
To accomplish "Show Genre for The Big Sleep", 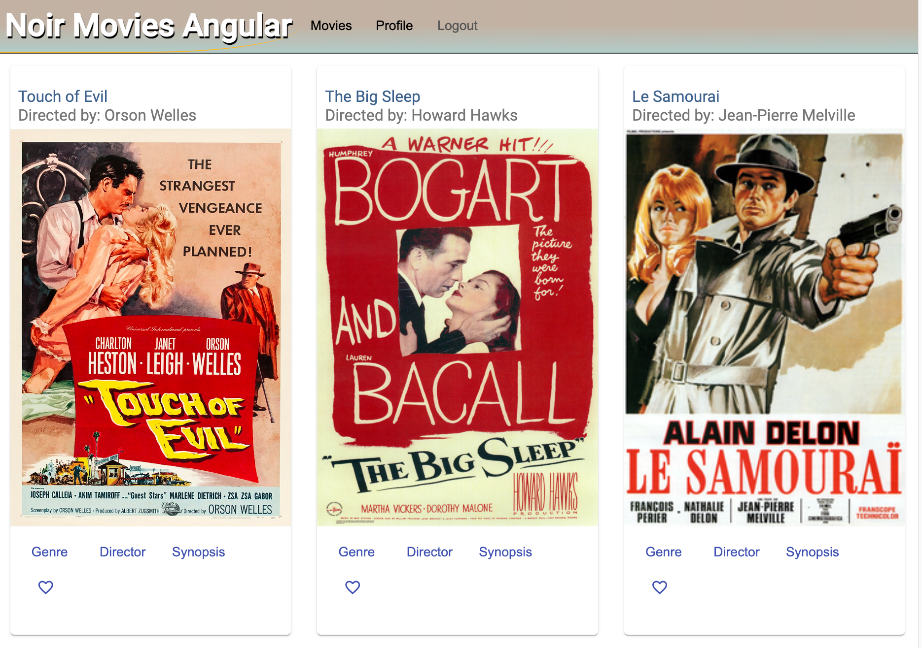I will 356,552.
